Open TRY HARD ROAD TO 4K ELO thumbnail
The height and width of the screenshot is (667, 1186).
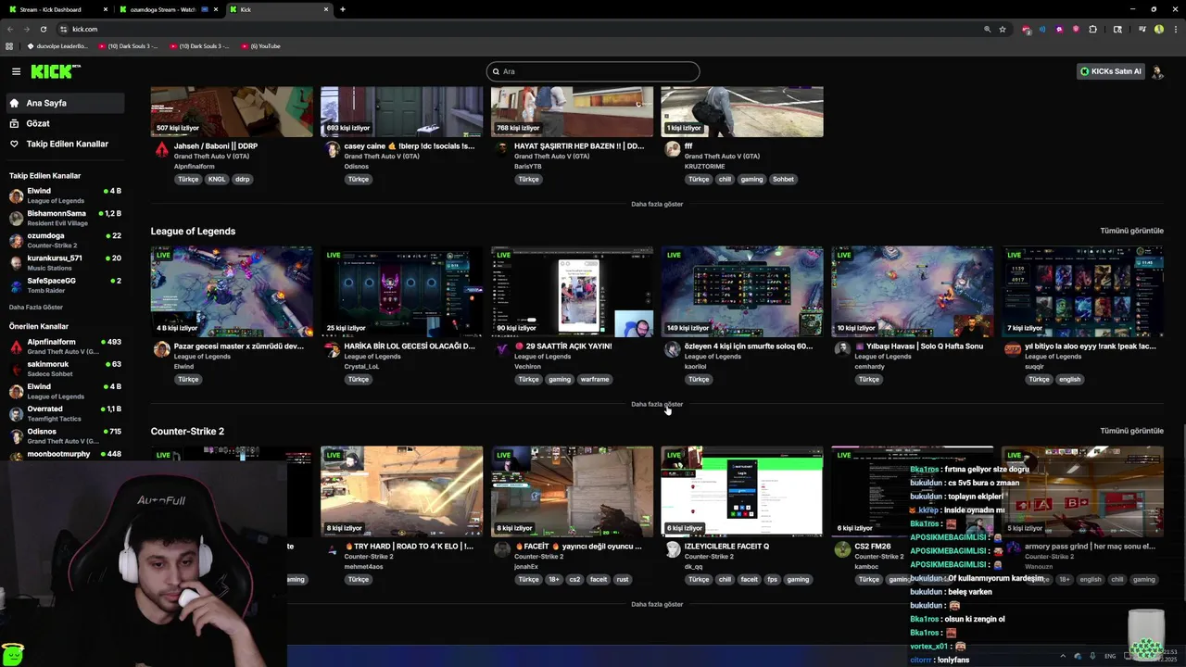click(x=401, y=491)
